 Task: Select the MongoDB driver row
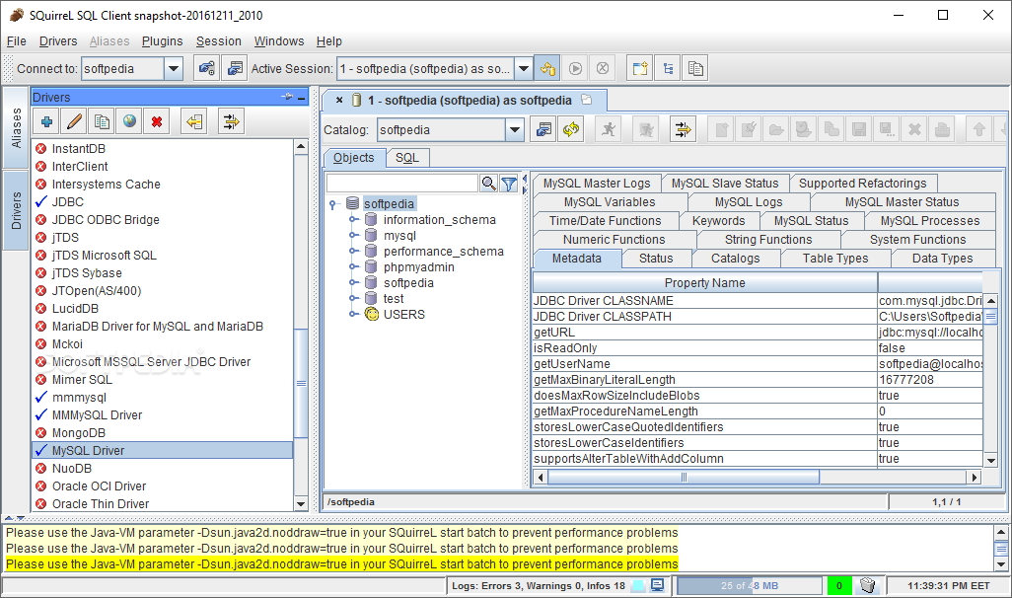(x=162, y=433)
